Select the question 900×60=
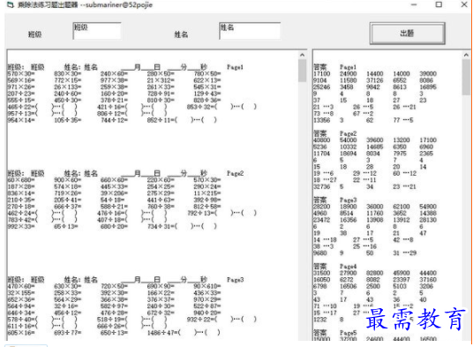Viewport: 473px width, 347px height. pyautogui.click(x=68, y=180)
